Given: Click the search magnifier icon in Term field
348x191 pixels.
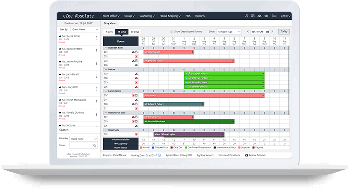Looking at the screenshot, I should click(x=95, y=146).
